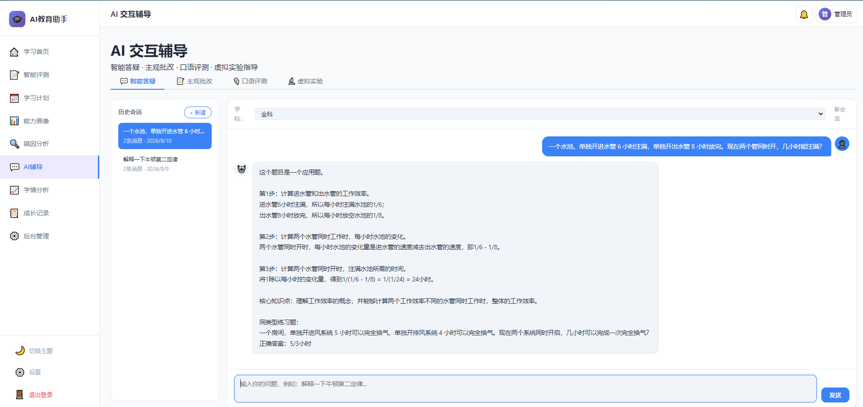This screenshot has height=407, width=863.
Task: Click the microphone icon on 口语评测 tab
Action: 237,81
